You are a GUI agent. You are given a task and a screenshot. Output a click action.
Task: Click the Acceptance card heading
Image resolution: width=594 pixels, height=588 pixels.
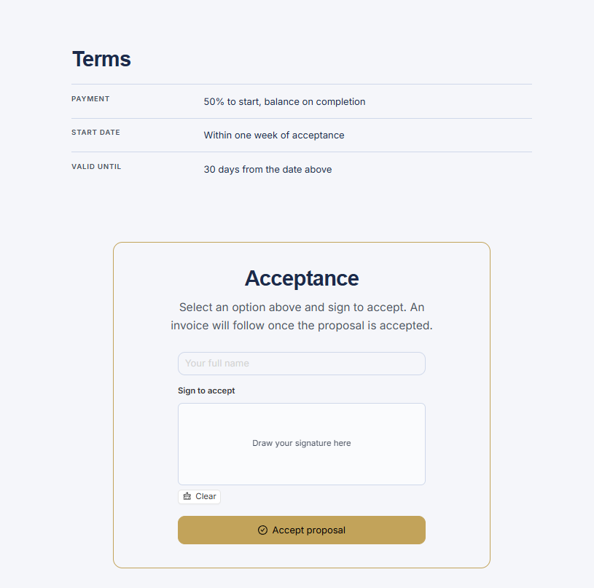pos(302,278)
